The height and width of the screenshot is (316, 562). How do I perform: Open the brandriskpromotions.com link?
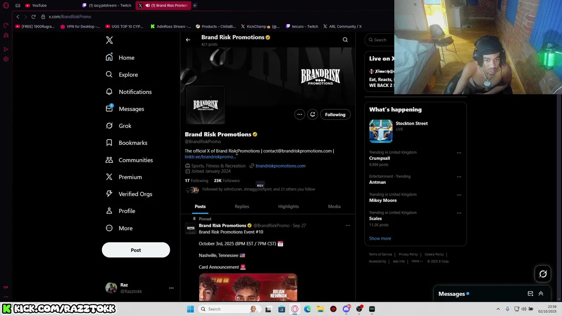point(281,166)
